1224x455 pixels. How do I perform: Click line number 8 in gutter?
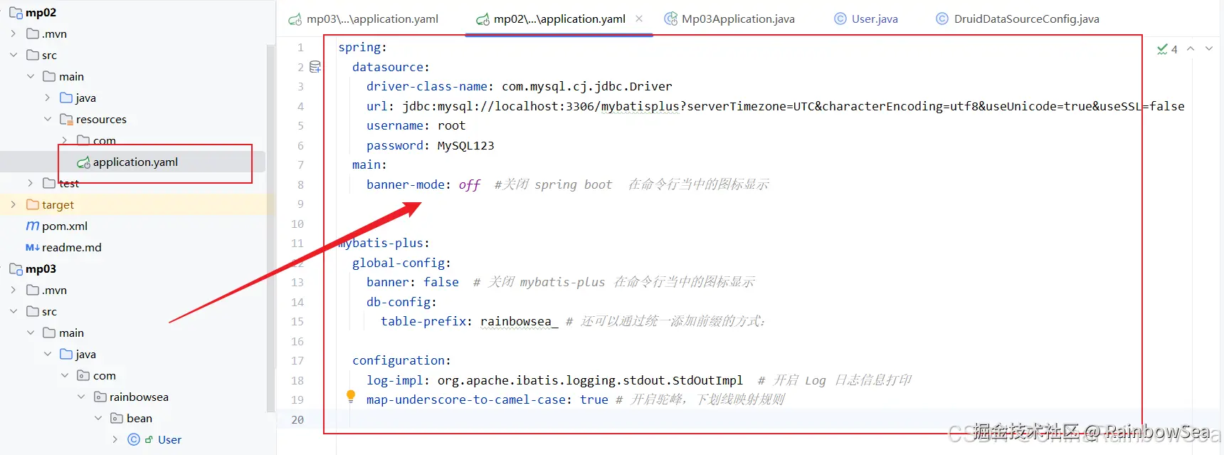click(300, 184)
